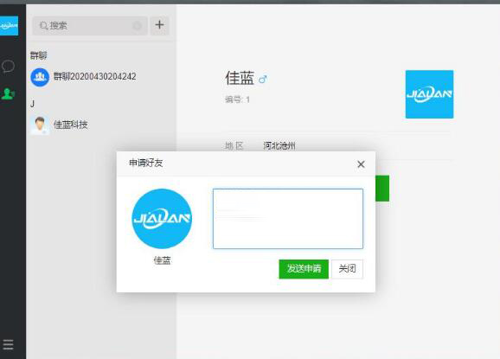Viewport: 500px width, 359px height.
Task: Click the large JIALAN profile picture
Action: click(429, 94)
